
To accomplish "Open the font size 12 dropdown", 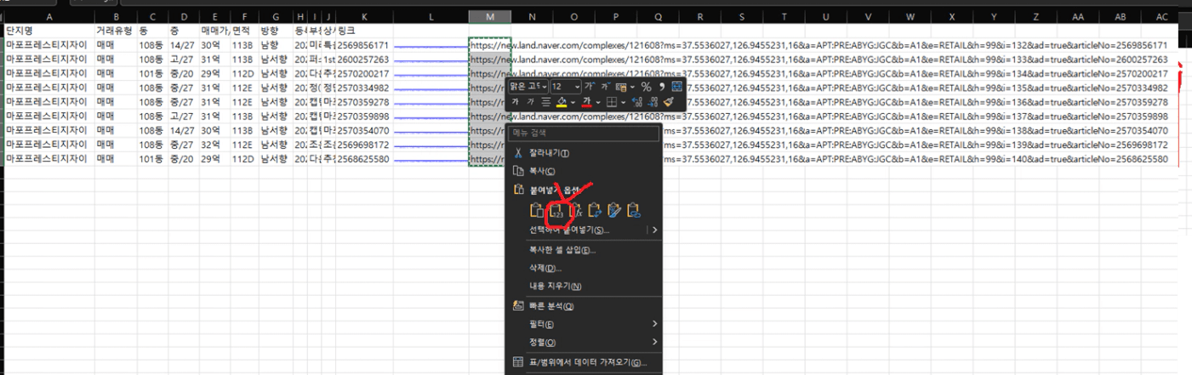I will [x=578, y=87].
